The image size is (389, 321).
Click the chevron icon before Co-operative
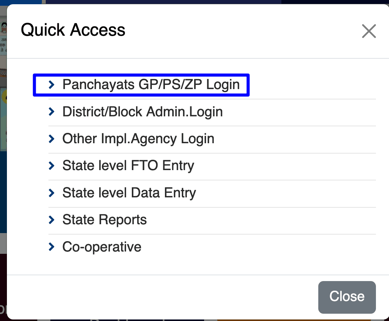(52, 247)
